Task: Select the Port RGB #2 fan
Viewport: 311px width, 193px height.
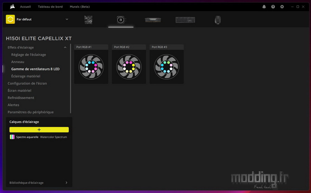Action: click(129, 67)
